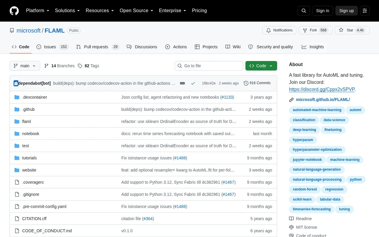The width and height of the screenshot is (379, 237).
Task: Open pull request #1133 link
Action: click(x=227, y=97)
